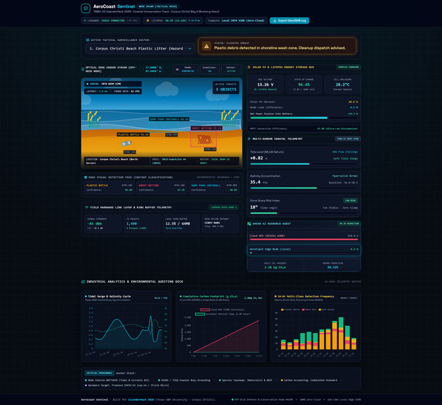The height and width of the screenshot is (405, 442).
Task: Click the Low Risk dune scarp badge
Action: click(351, 201)
